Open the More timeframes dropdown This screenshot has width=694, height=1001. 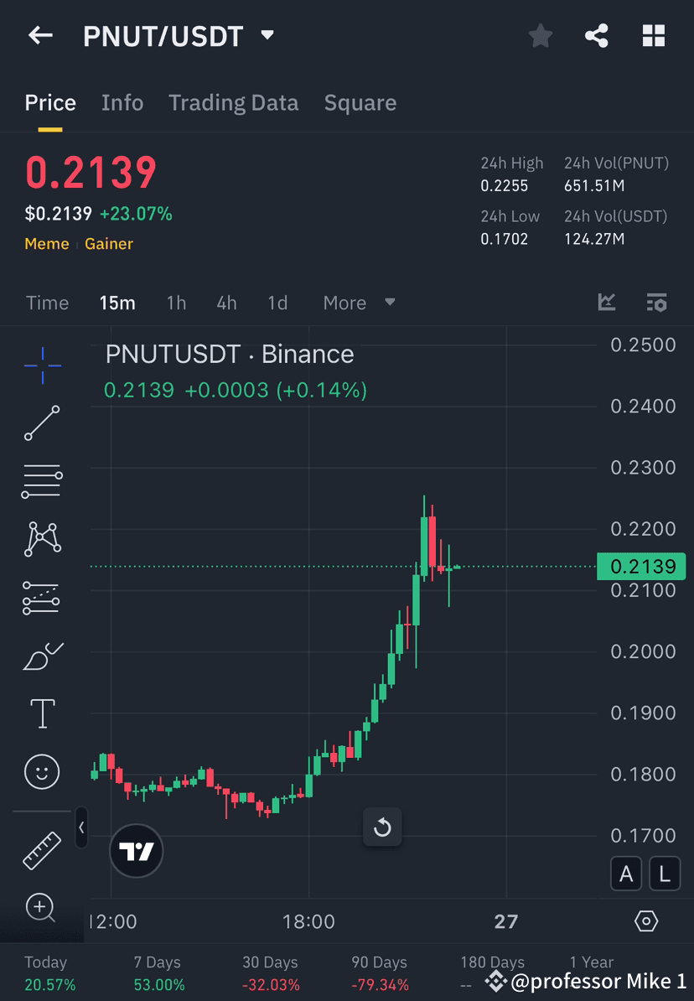[359, 303]
